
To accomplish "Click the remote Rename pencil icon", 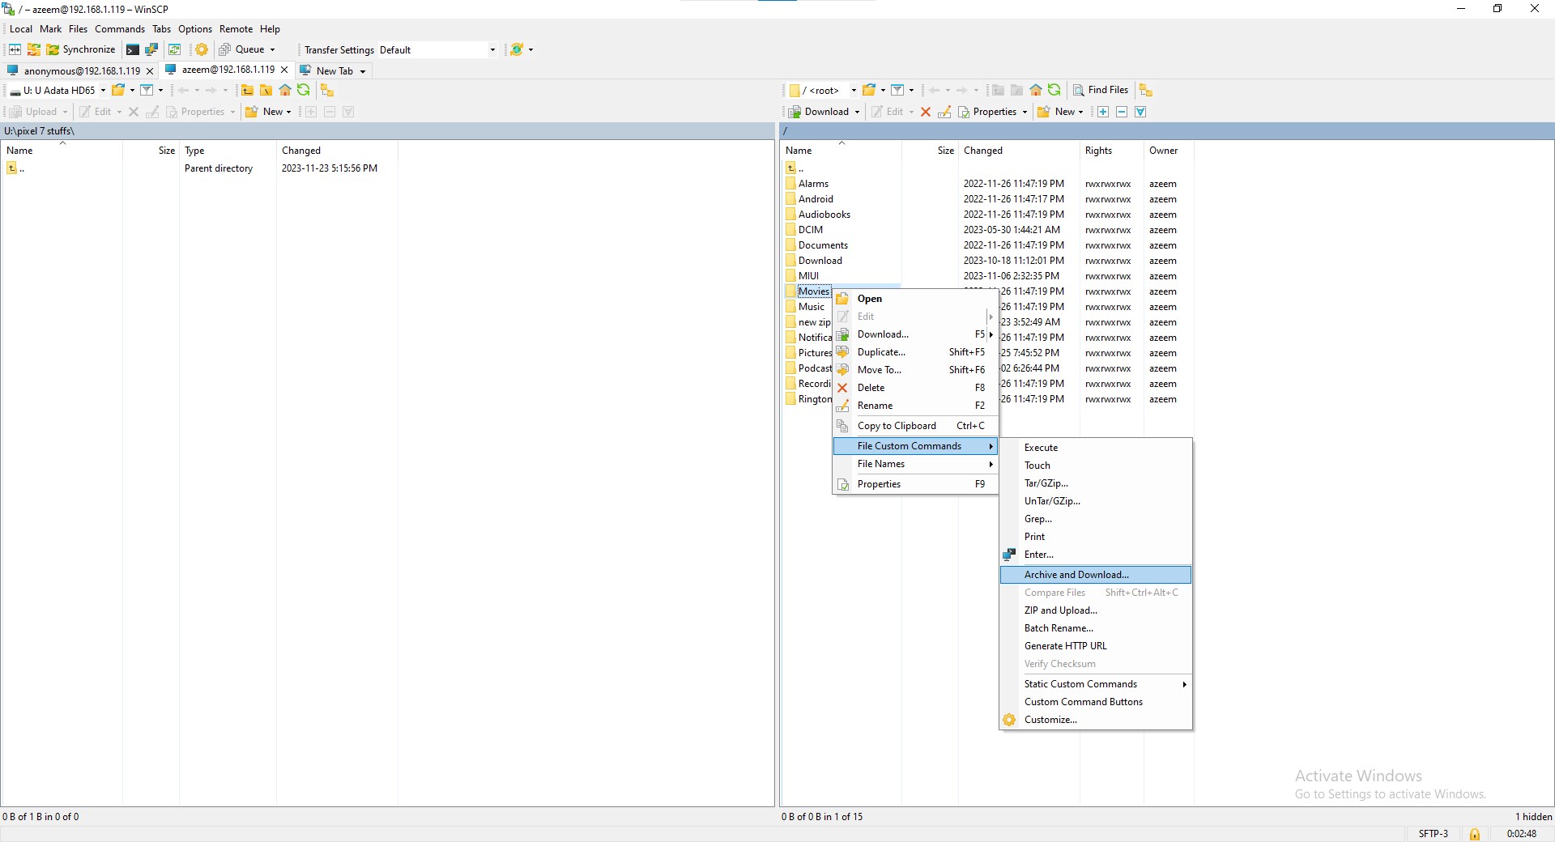I will pyautogui.click(x=944, y=112).
